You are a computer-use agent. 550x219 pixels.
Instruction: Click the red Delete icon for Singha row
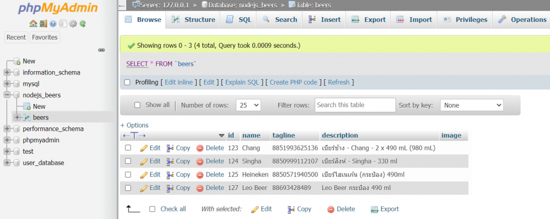point(200,162)
